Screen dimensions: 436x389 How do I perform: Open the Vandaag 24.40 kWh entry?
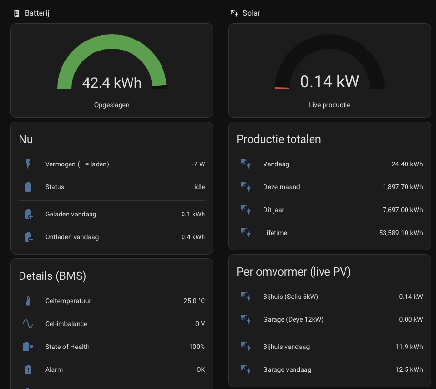[x=330, y=164]
